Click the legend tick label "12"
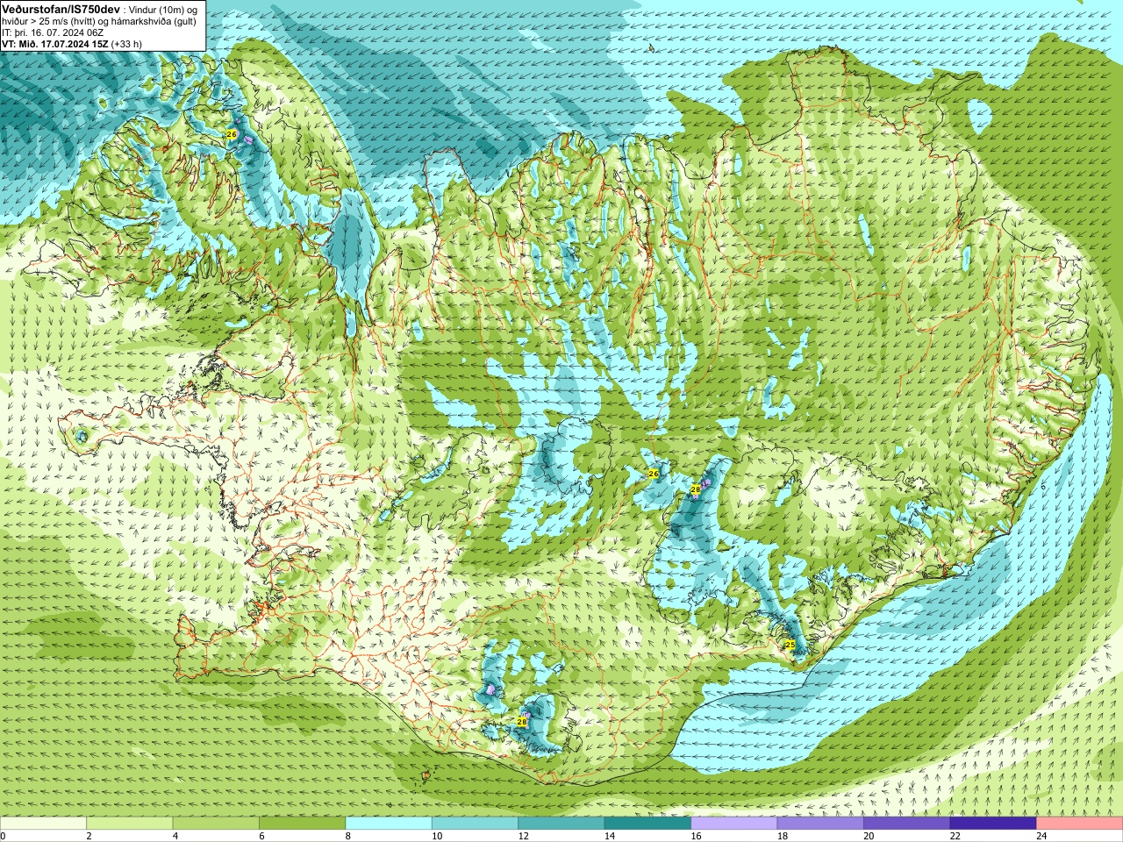Image resolution: width=1123 pixels, height=842 pixels. click(x=522, y=836)
